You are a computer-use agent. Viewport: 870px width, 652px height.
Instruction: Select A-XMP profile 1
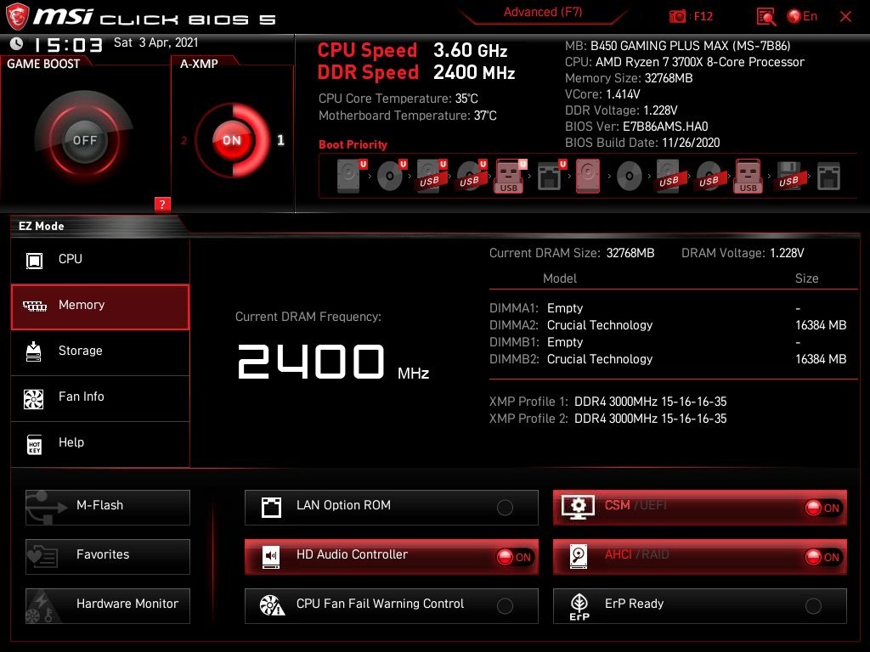(280, 140)
